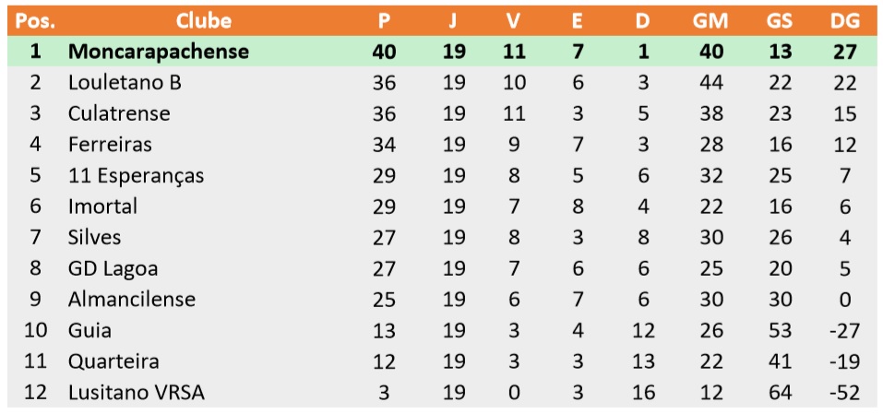Select the GS column header
The height and width of the screenshot is (414, 883).
click(x=780, y=21)
